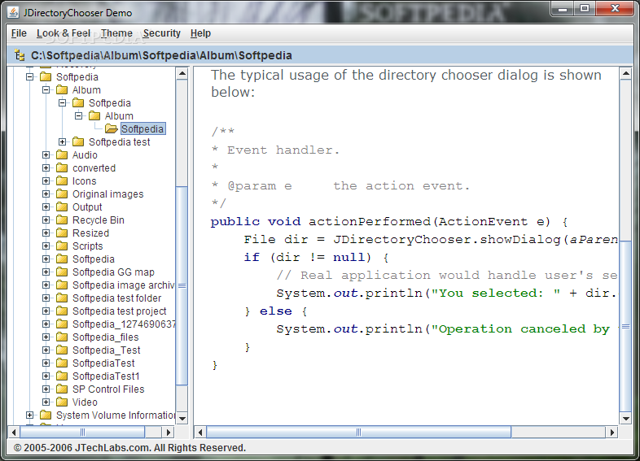Image resolution: width=640 pixels, height=461 pixels.
Task: Click the tree panel scroll left arrow
Action: tap(14, 432)
